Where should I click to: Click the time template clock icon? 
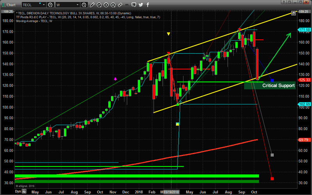tap(84, 5)
